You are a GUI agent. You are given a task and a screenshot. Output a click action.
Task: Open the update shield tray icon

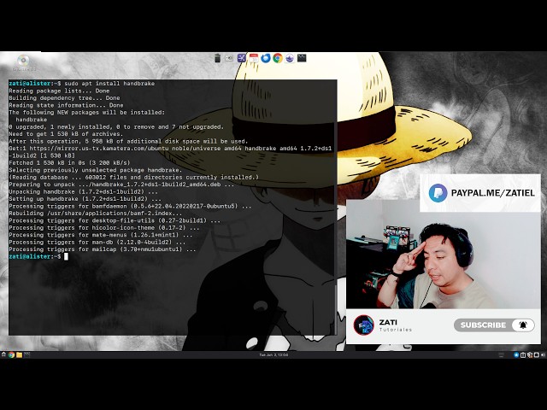point(530,355)
